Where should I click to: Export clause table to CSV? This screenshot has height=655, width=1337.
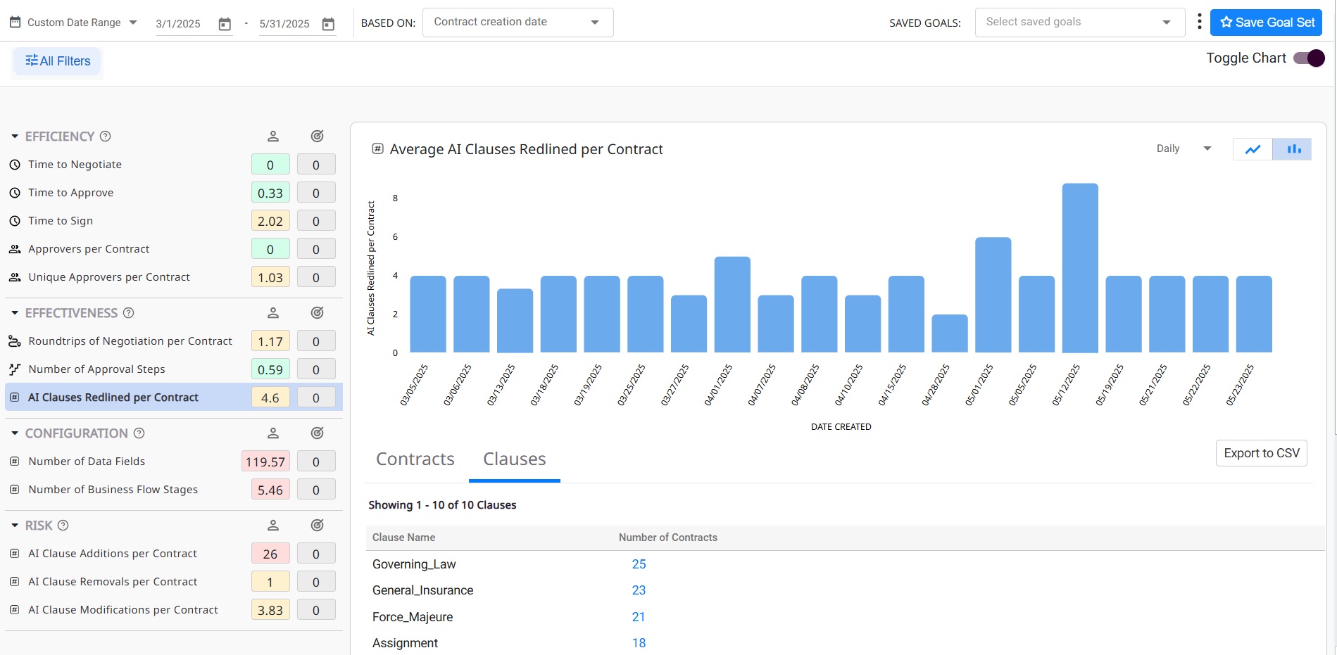[x=1261, y=453]
